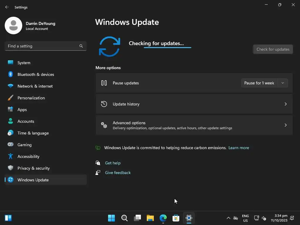Screen dimensions: 300x225
Task: Open Microsoft Store from taskbar
Action: [x=176, y=218]
